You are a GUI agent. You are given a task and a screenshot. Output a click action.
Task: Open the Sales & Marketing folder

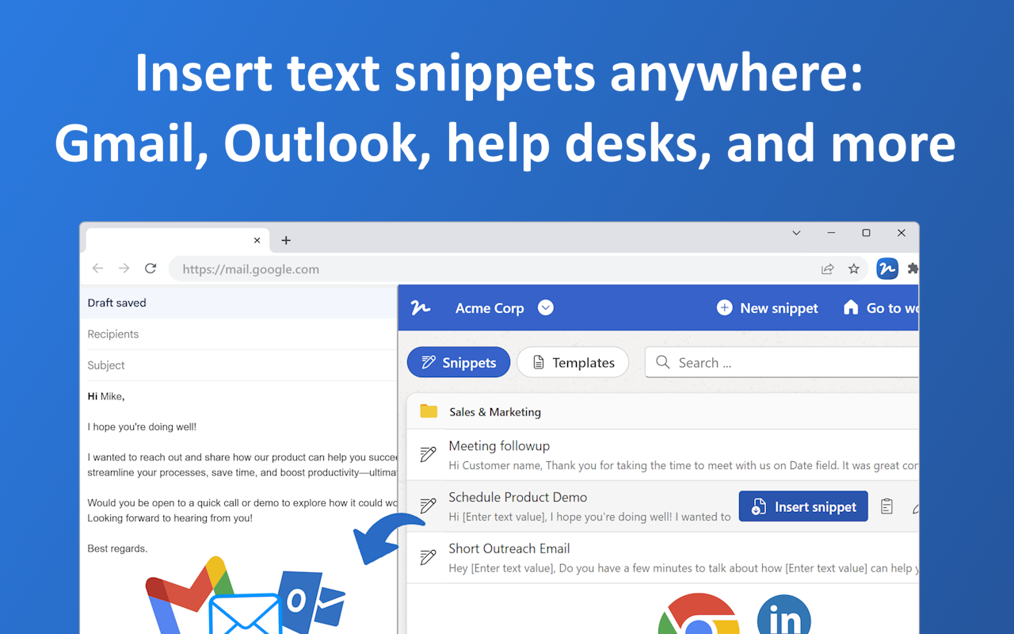(x=663, y=411)
